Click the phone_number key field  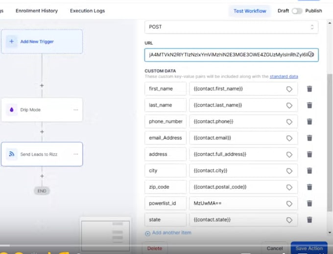click(x=166, y=121)
